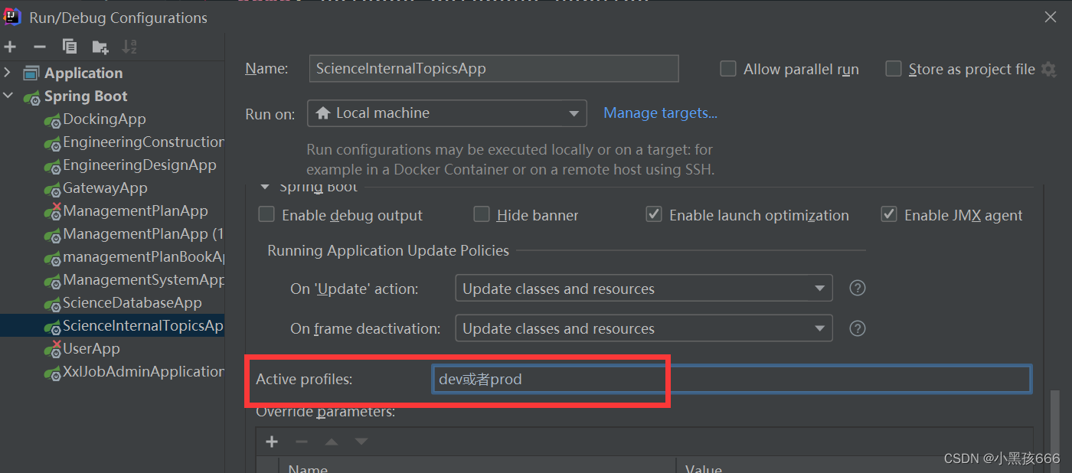This screenshot has width=1072, height=473.
Task: Remove selected override parameter
Action: (x=302, y=442)
